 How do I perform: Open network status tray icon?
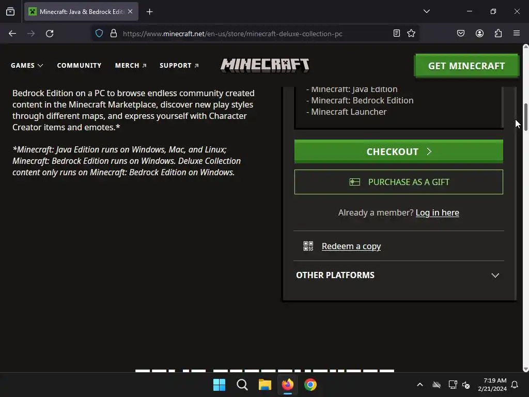click(453, 385)
